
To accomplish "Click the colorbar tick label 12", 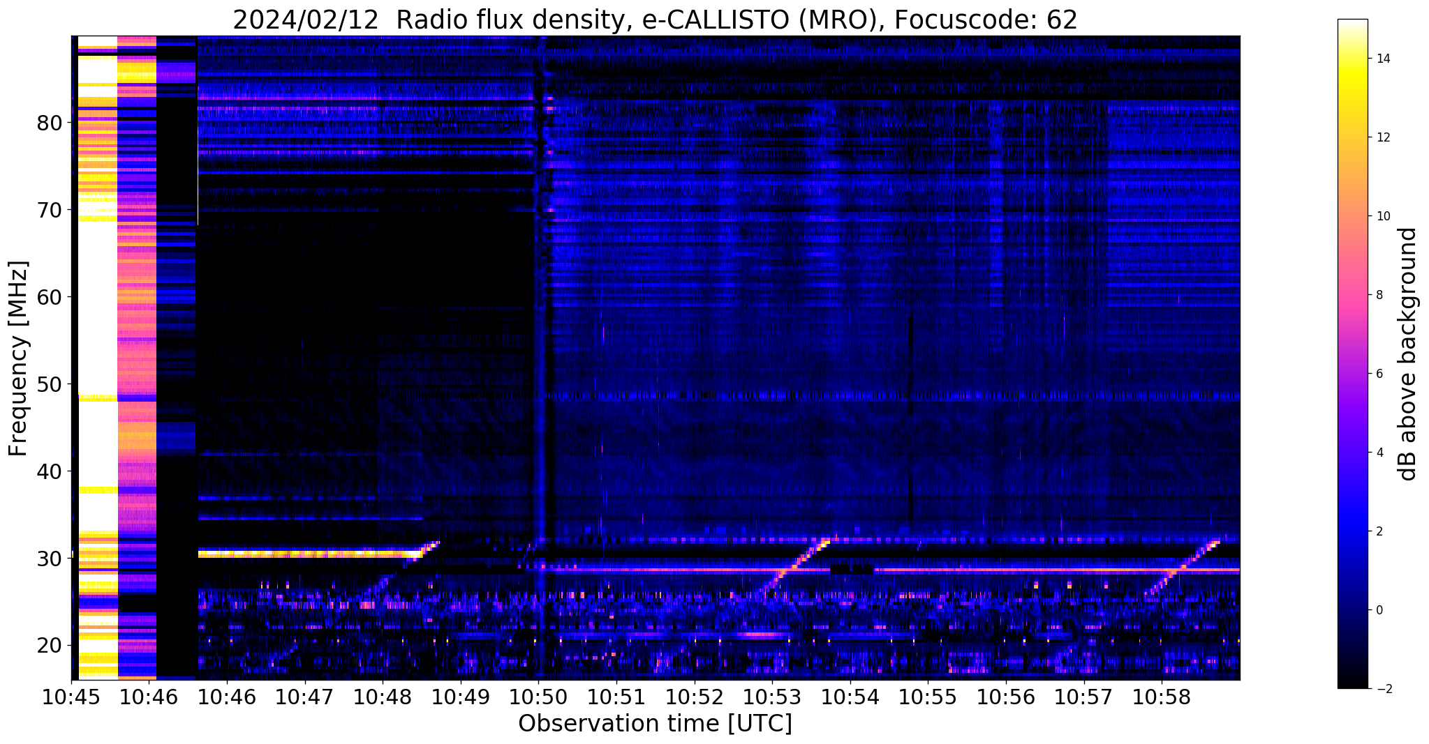I will point(1382,137).
